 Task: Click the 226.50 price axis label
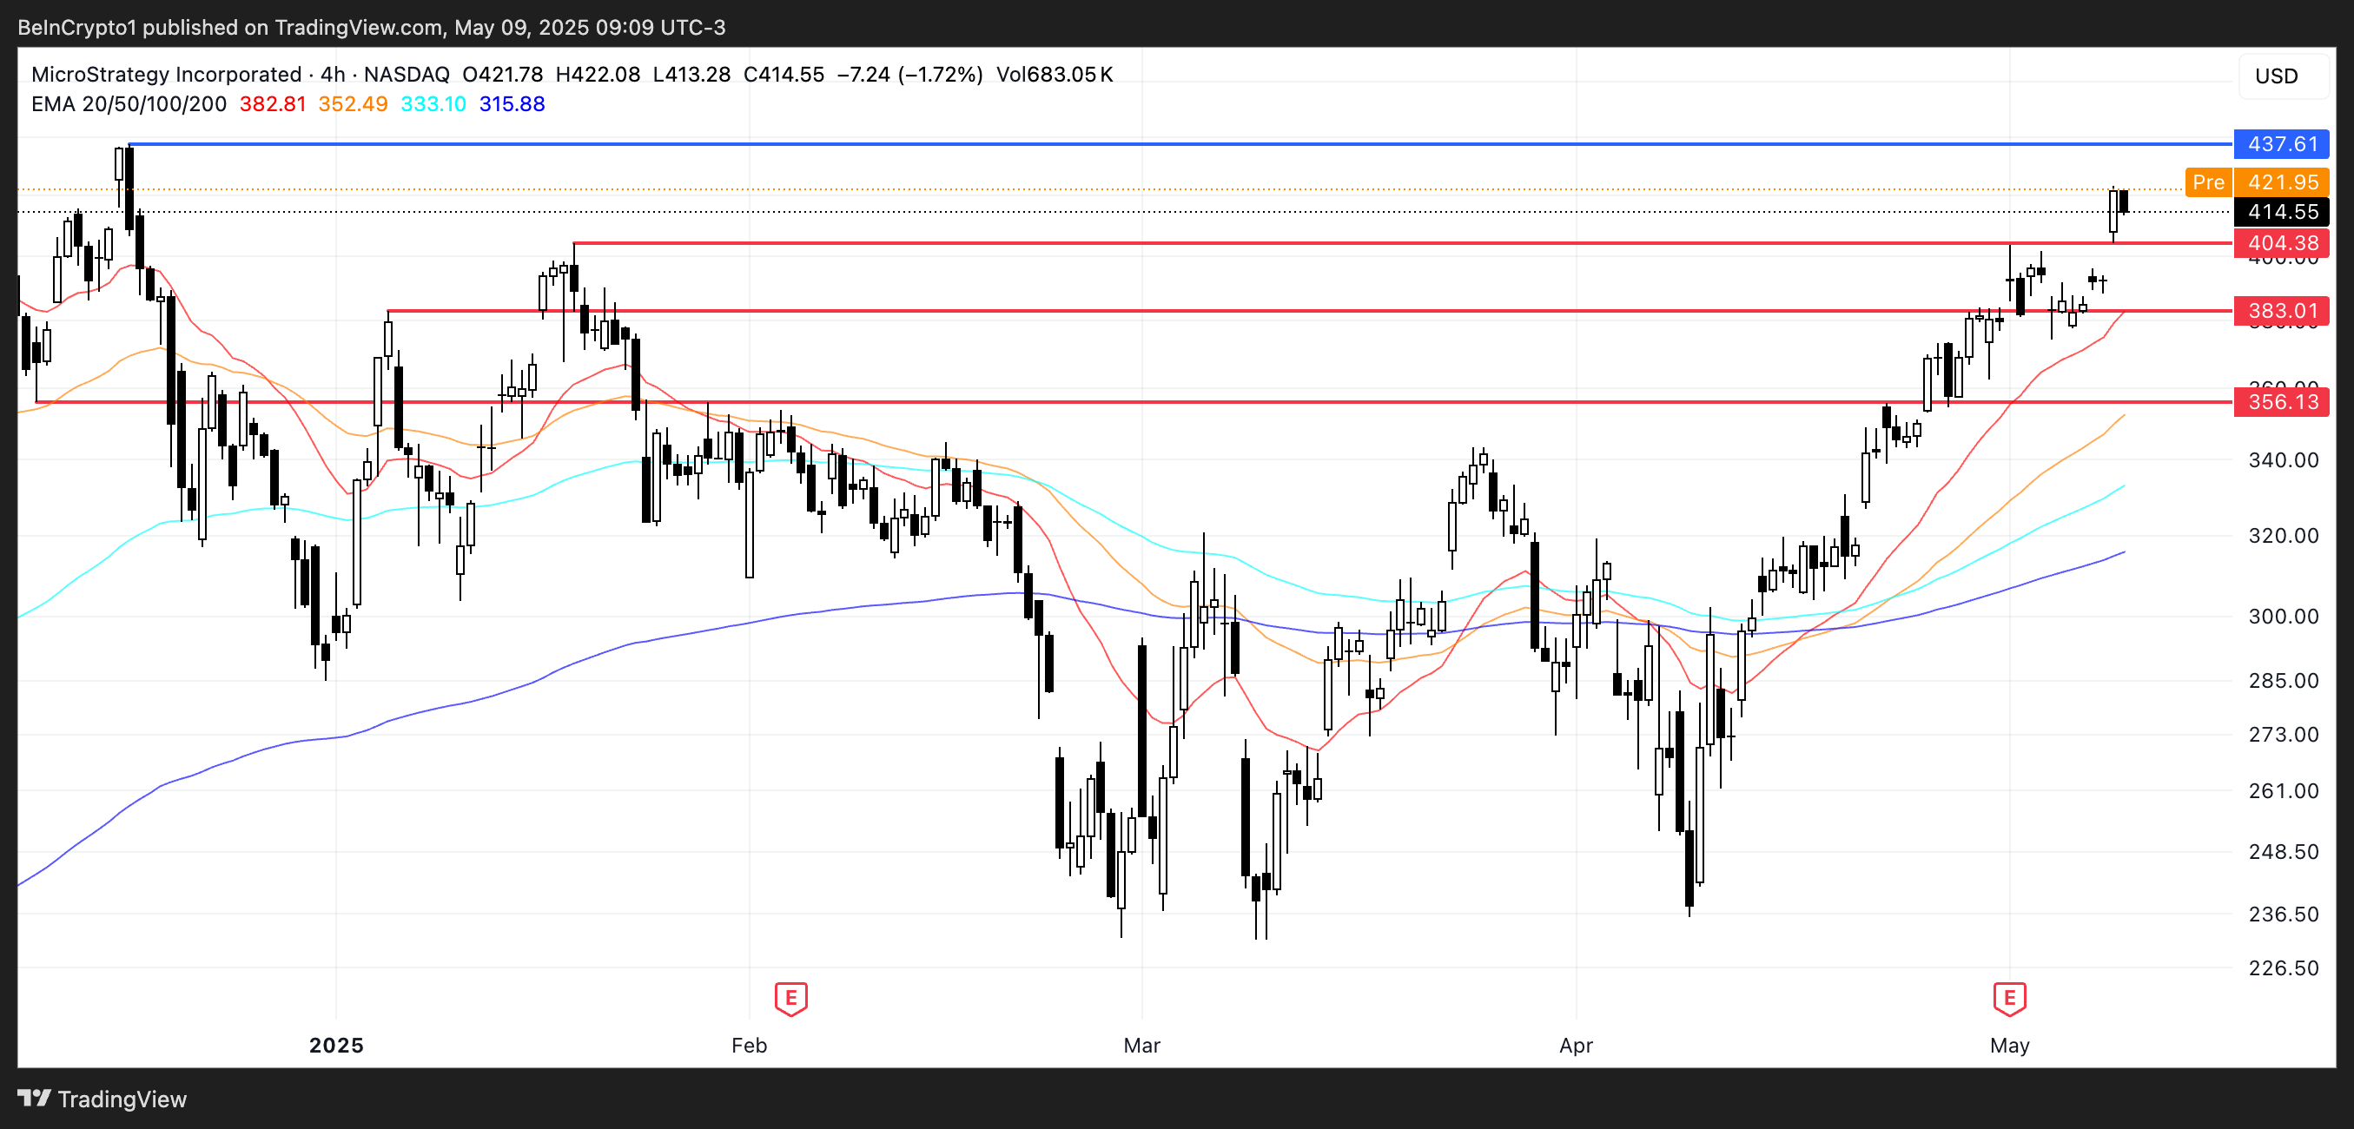pos(2283,968)
